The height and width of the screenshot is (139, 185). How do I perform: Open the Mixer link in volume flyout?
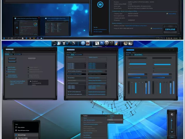click(x=172, y=137)
